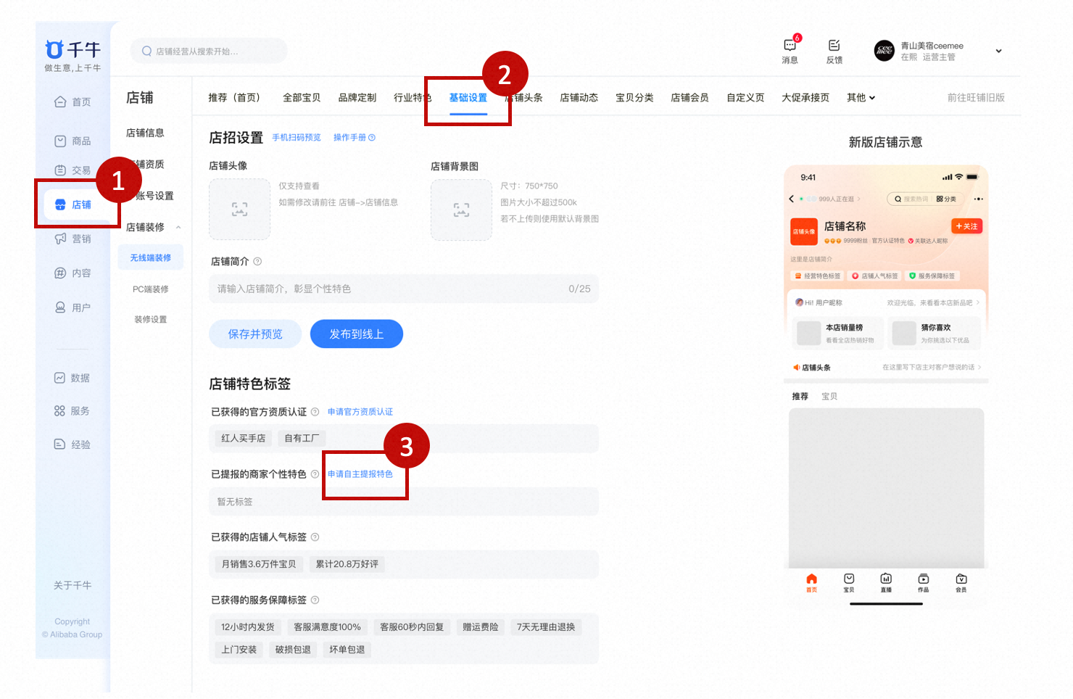Open the 手机扫码预览 link
Screen dimensions: 1073x699
pos(297,138)
